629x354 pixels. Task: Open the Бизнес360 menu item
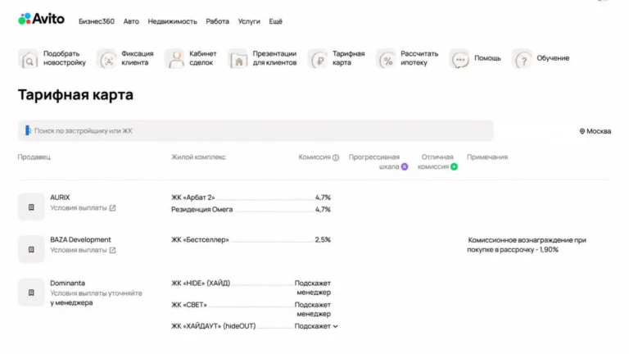[x=97, y=21]
